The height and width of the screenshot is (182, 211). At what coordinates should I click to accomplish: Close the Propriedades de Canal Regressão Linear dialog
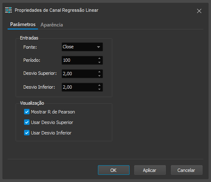click(x=199, y=11)
